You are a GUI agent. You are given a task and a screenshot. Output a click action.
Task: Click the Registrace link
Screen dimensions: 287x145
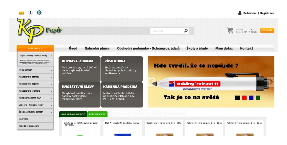267,13
